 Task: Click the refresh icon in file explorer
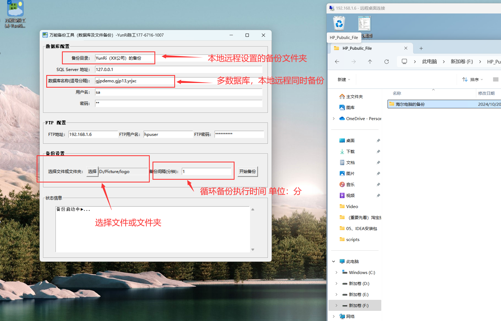click(x=386, y=62)
